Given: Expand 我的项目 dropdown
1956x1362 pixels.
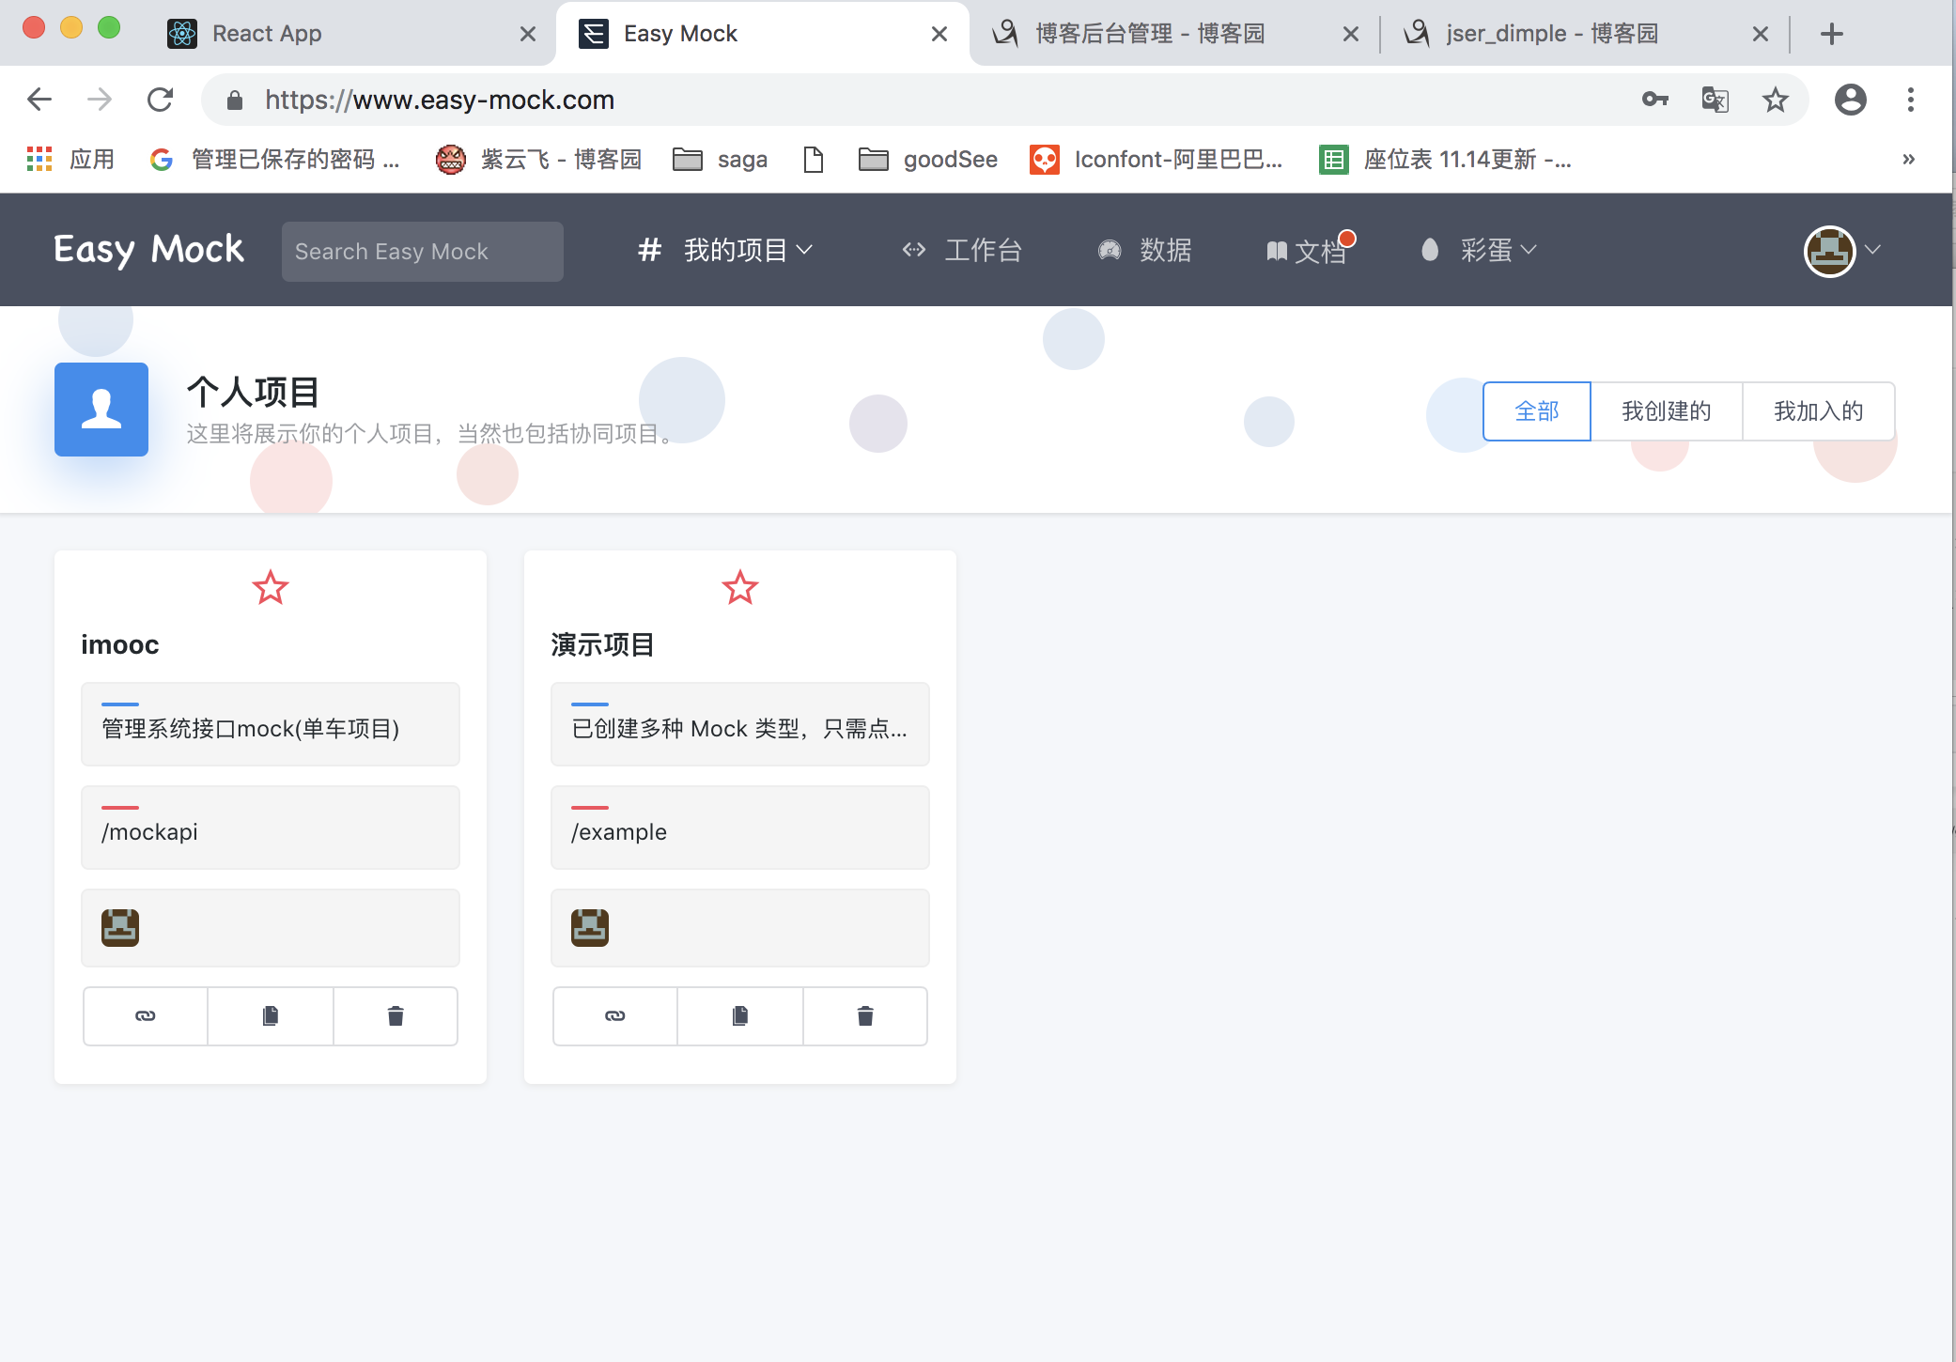Looking at the screenshot, I should 725,250.
